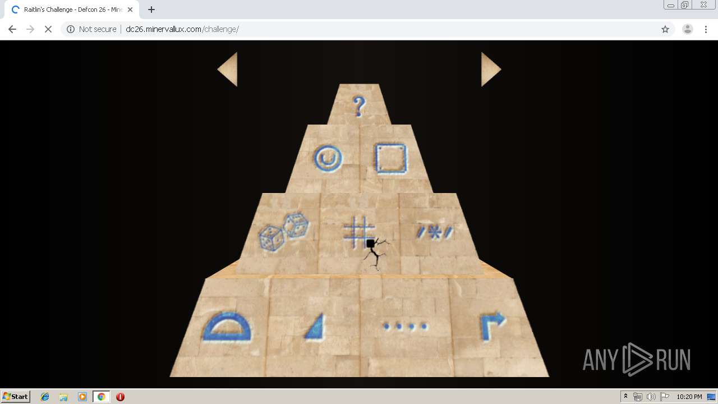Open network status tray icon
The image size is (718, 404).
[x=638, y=397]
